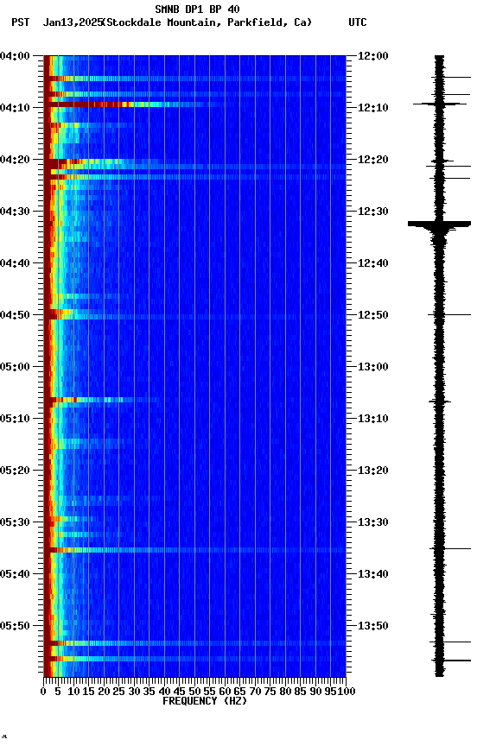
Task: Click the seismogram trace spike near 12:50 UTC
Action: pos(448,315)
